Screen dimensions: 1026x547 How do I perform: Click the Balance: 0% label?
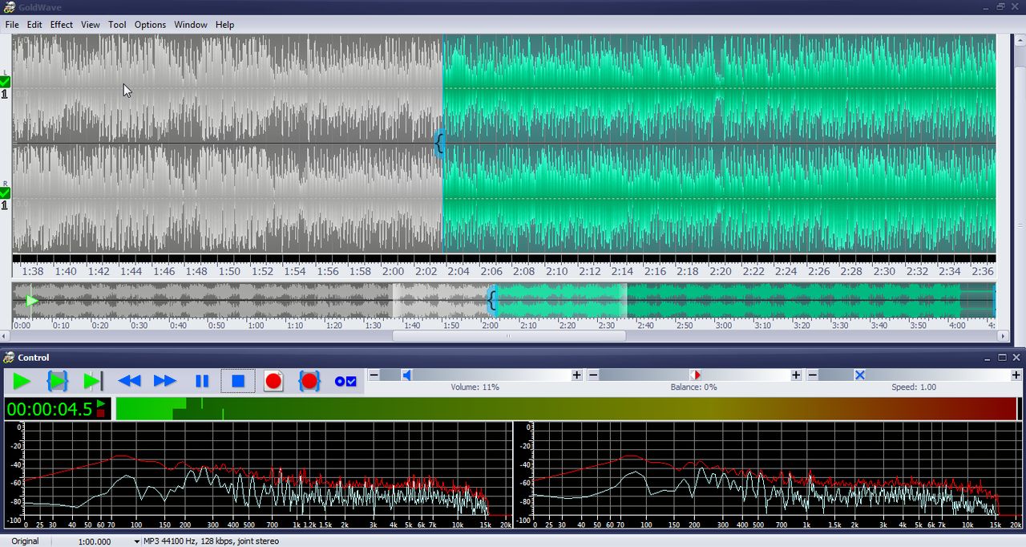click(694, 387)
